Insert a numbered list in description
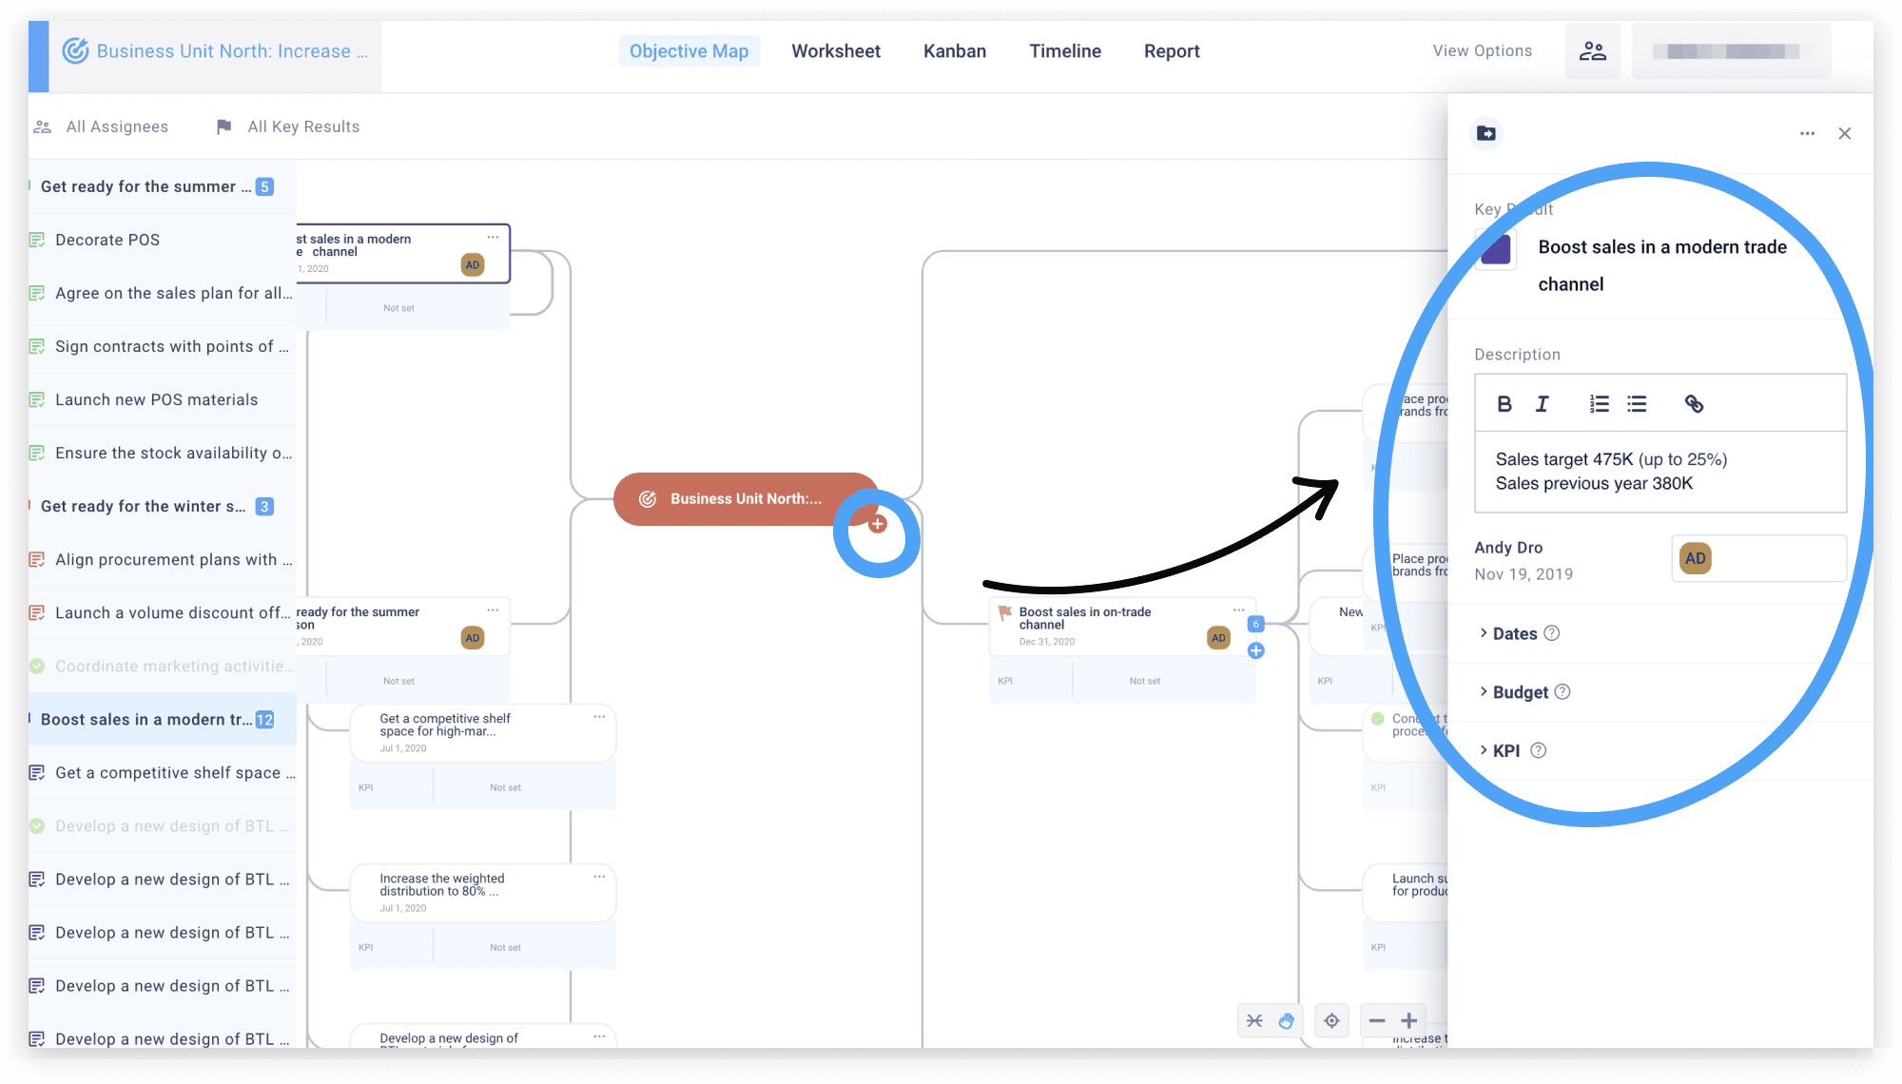The image size is (1902, 1084). click(1600, 404)
